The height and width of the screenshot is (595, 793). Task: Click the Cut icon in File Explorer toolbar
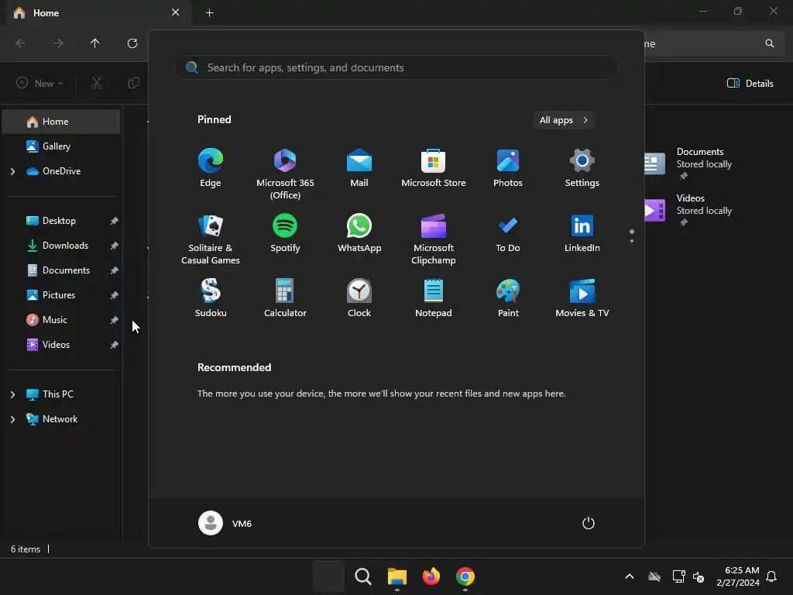96,83
